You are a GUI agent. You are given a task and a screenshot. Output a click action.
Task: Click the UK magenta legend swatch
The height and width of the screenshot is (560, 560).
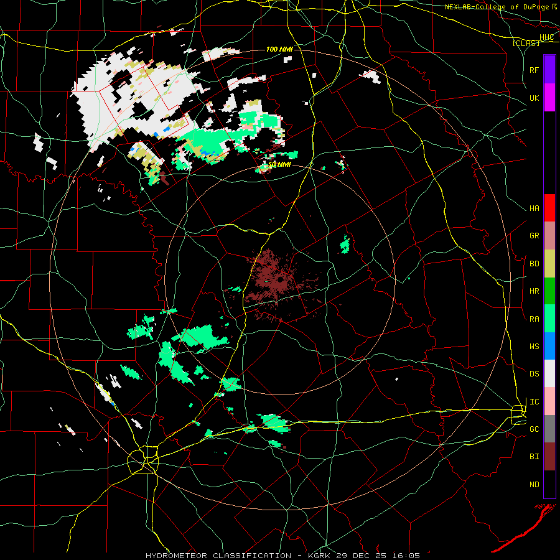[x=549, y=98]
